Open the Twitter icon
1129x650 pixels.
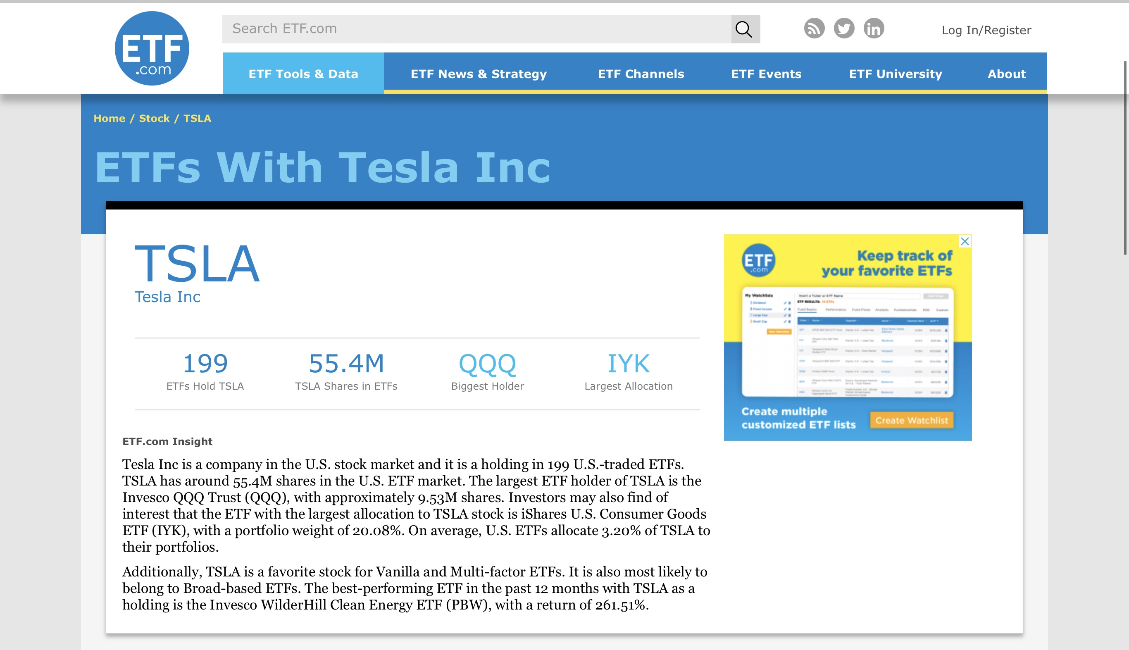click(x=844, y=29)
